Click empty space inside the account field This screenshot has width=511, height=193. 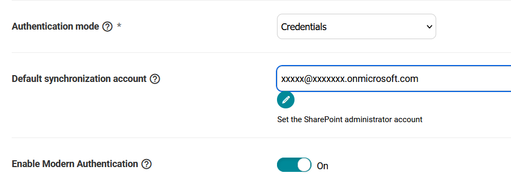pos(466,79)
